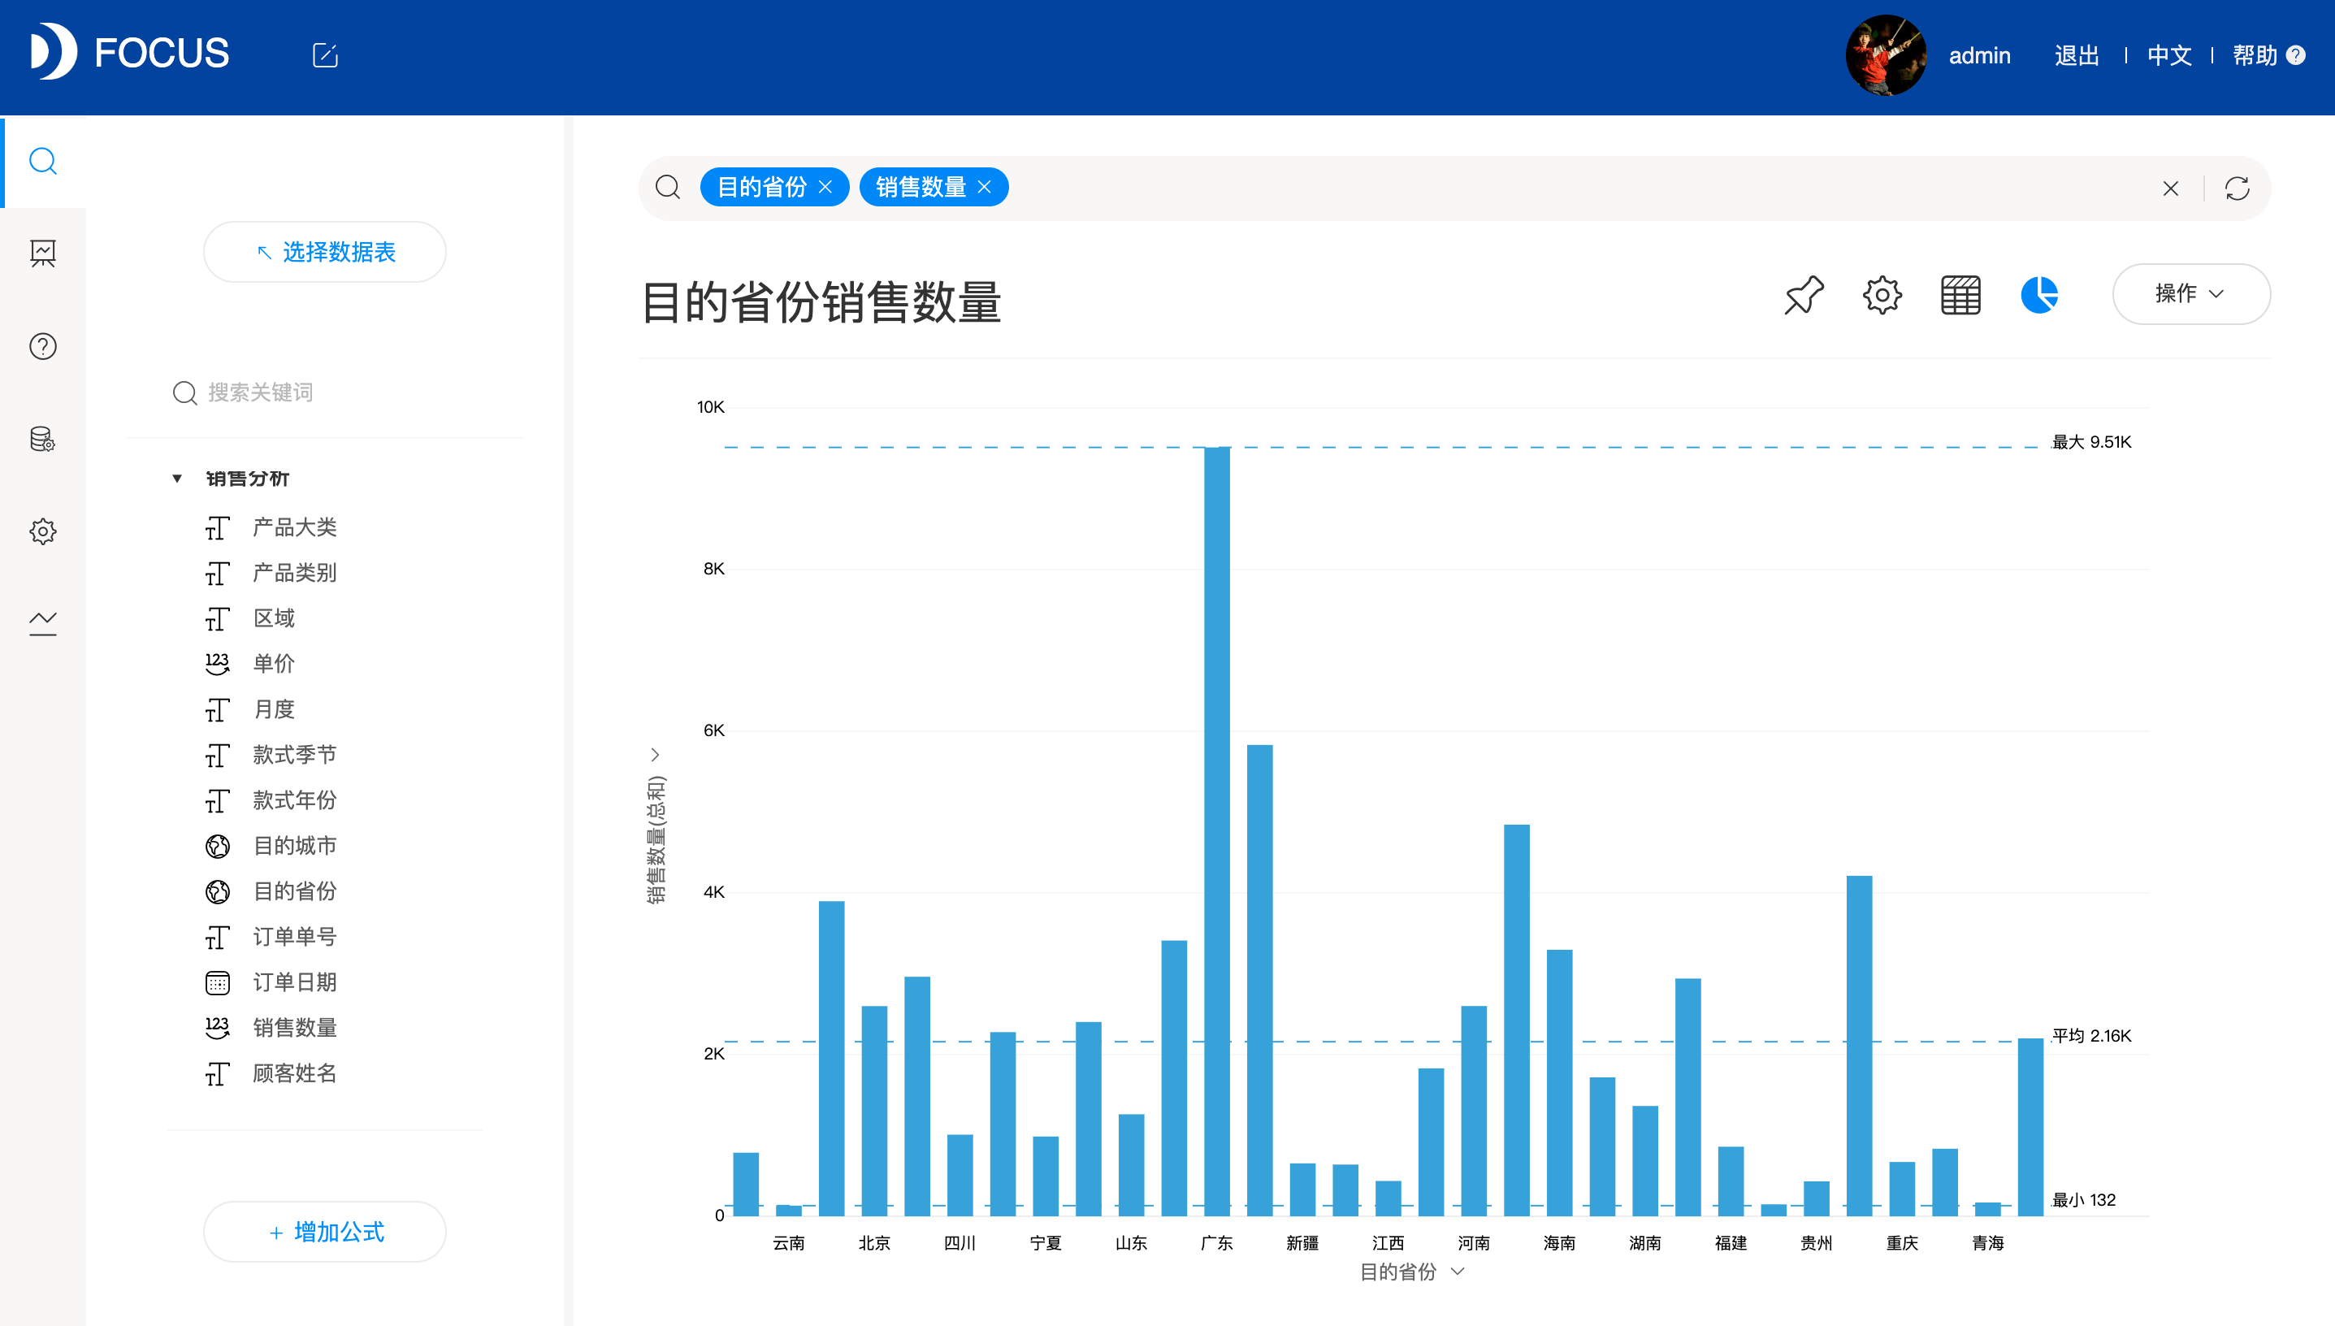
Task: Click the 重庆 axis label
Action: [1901, 1242]
